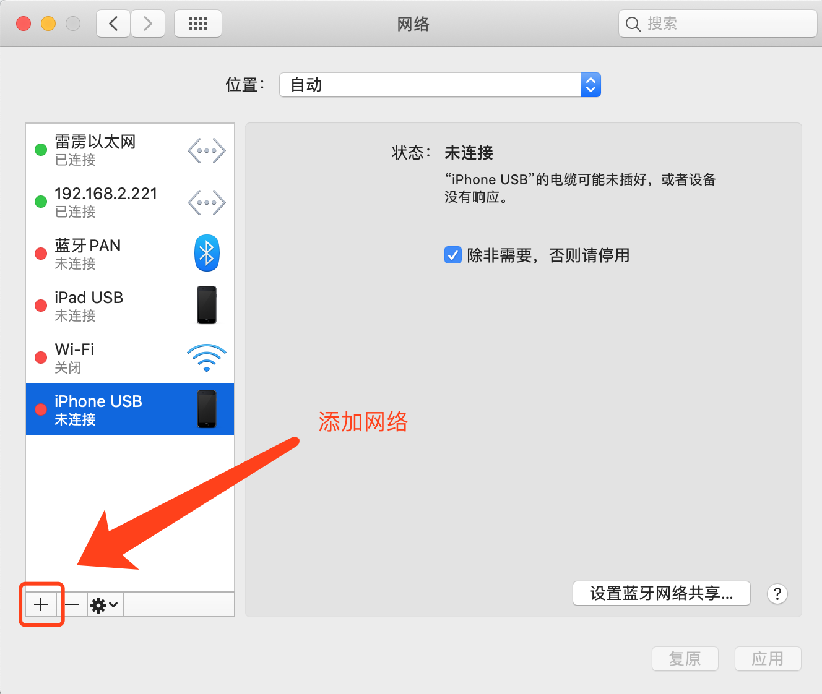Viewport: 822px width, 694px height.
Task: Click the Wi-Fi signal icon
Action: 207,358
